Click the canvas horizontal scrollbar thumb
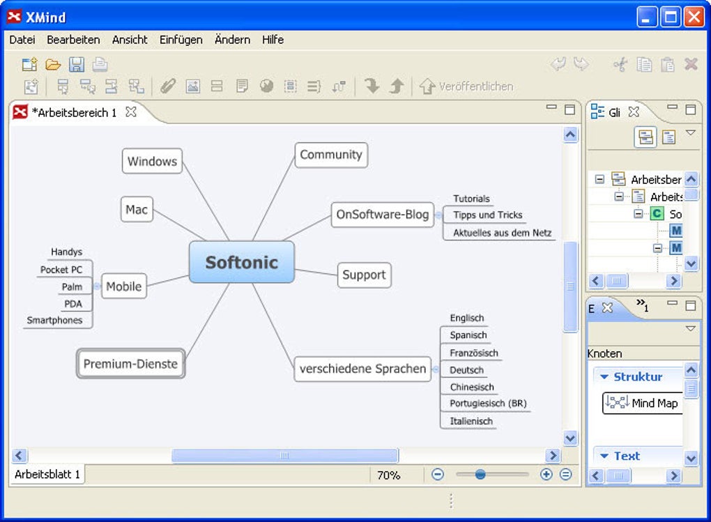This screenshot has width=711, height=522. click(x=285, y=455)
